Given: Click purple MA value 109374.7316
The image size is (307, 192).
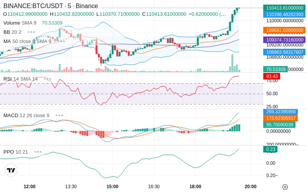Looking at the screenshot, I should point(284,40).
